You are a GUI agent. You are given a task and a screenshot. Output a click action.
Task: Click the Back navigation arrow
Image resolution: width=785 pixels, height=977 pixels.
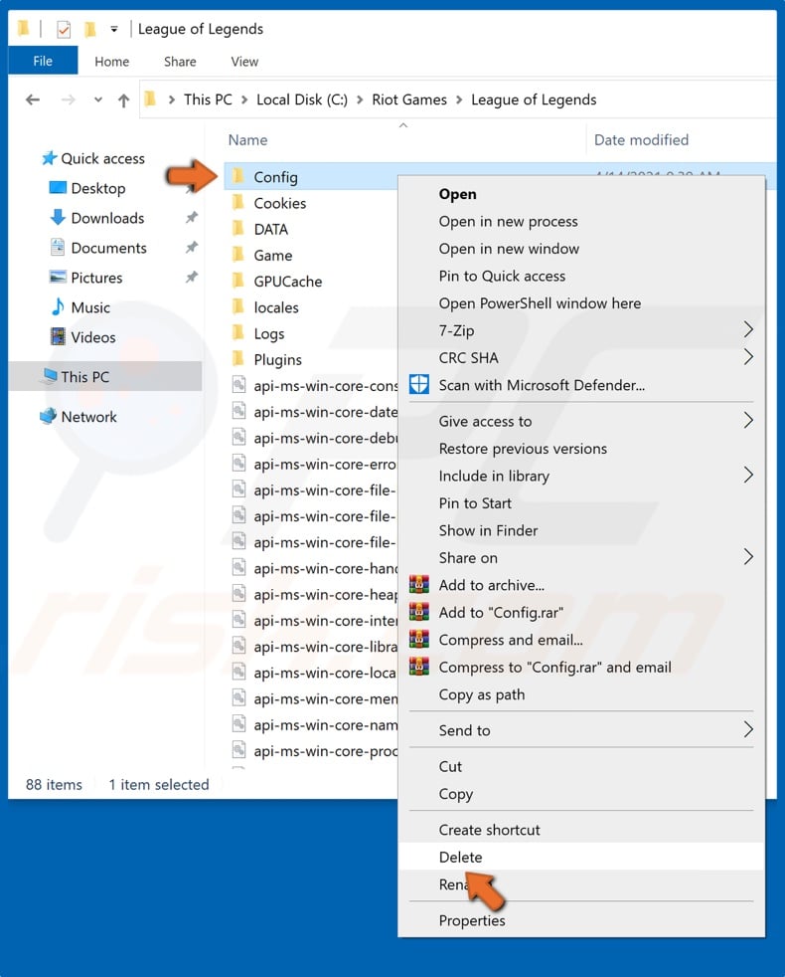[x=33, y=99]
